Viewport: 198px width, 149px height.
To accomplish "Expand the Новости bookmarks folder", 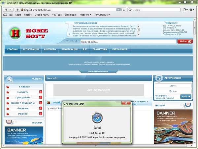I will point(86,15).
